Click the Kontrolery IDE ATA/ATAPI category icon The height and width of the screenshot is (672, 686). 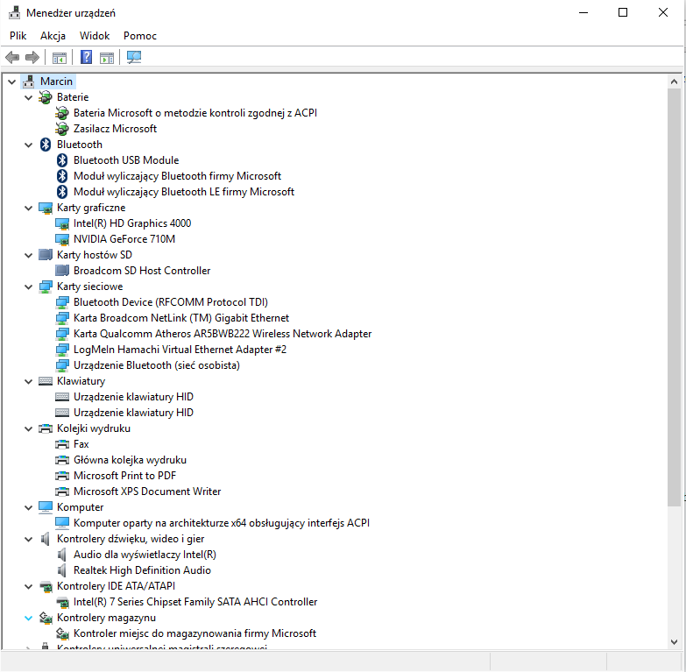pos(46,586)
